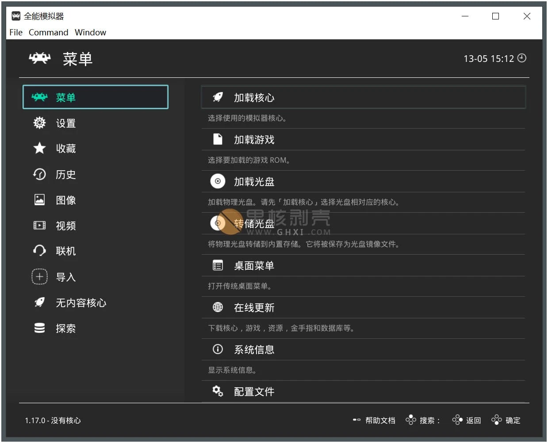The width and height of the screenshot is (548, 443).
Task: Click the rocket icon beside 加载核心
Action: 218,97
